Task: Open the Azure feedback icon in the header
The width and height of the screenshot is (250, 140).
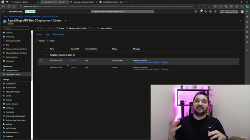Action: [215, 12]
